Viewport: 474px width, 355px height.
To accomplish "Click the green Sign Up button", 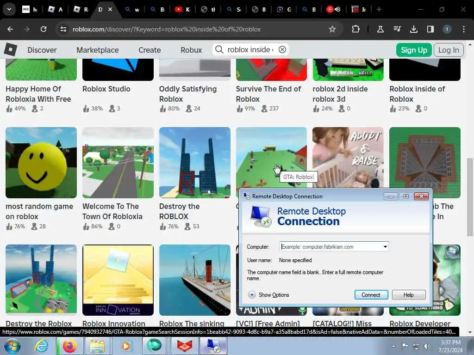I will click(x=414, y=50).
